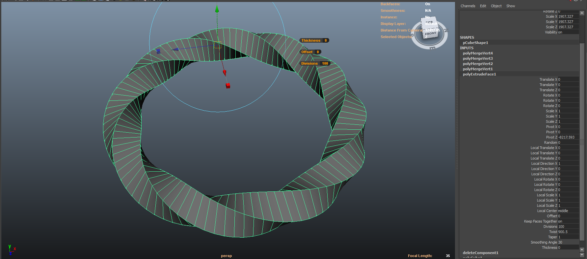
Task: Click the Scale X field showing 1907.327
Action: pyautogui.click(x=568, y=16)
